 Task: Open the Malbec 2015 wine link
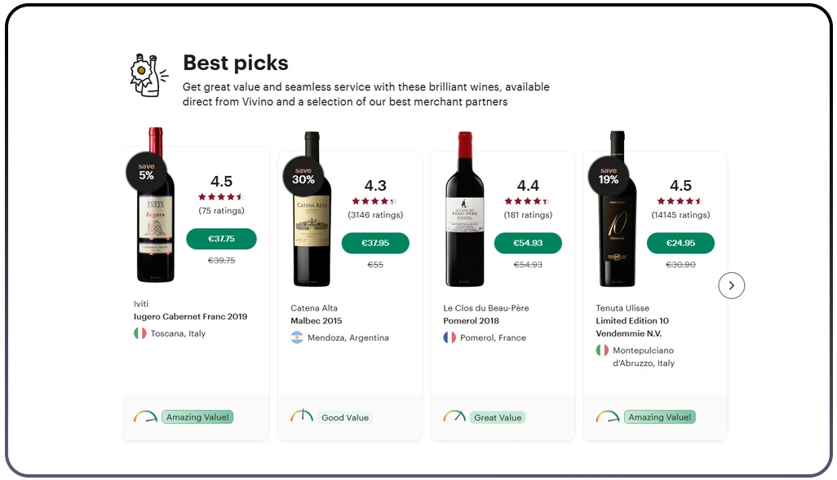[x=317, y=320]
